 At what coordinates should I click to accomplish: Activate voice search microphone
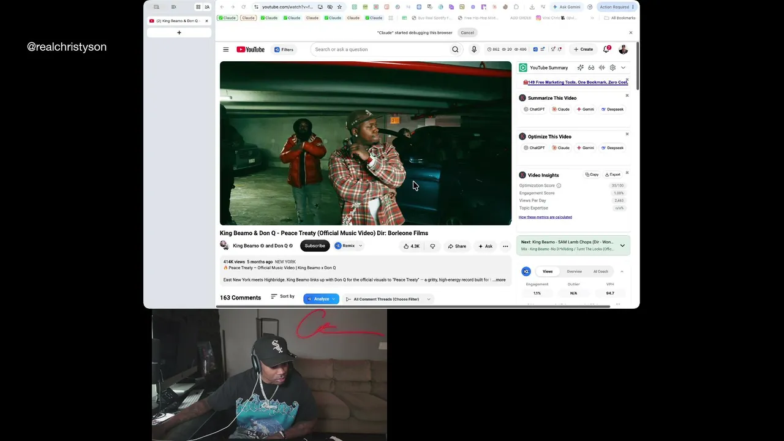pyautogui.click(x=473, y=50)
